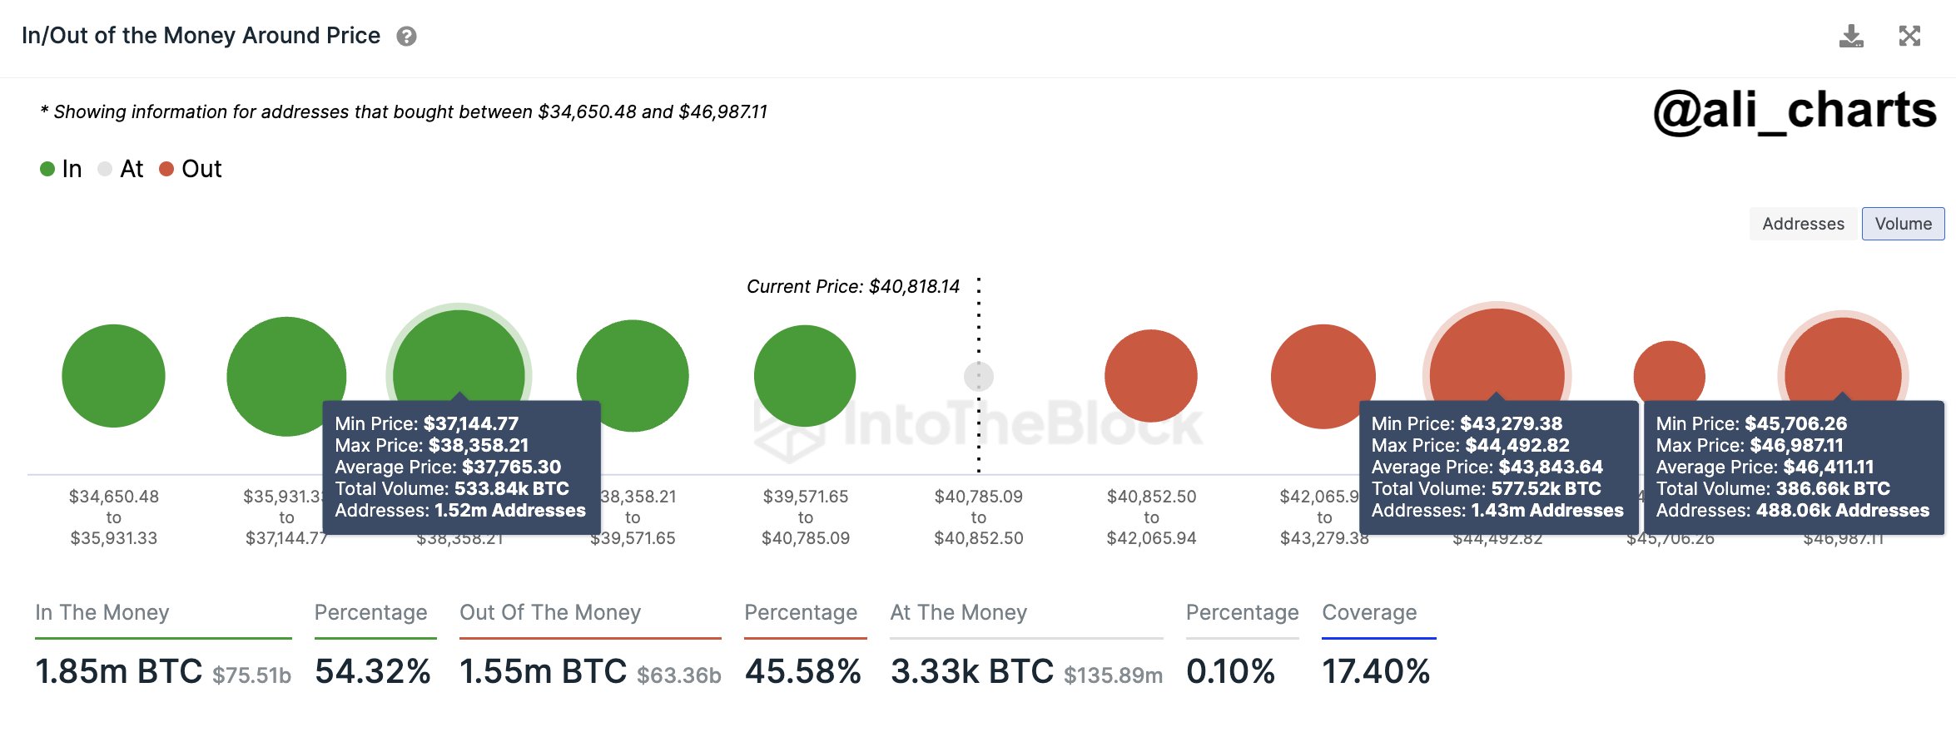The image size is (1956, 732).
Task: Click the download chart icon
Action: tap(1851, 36)
